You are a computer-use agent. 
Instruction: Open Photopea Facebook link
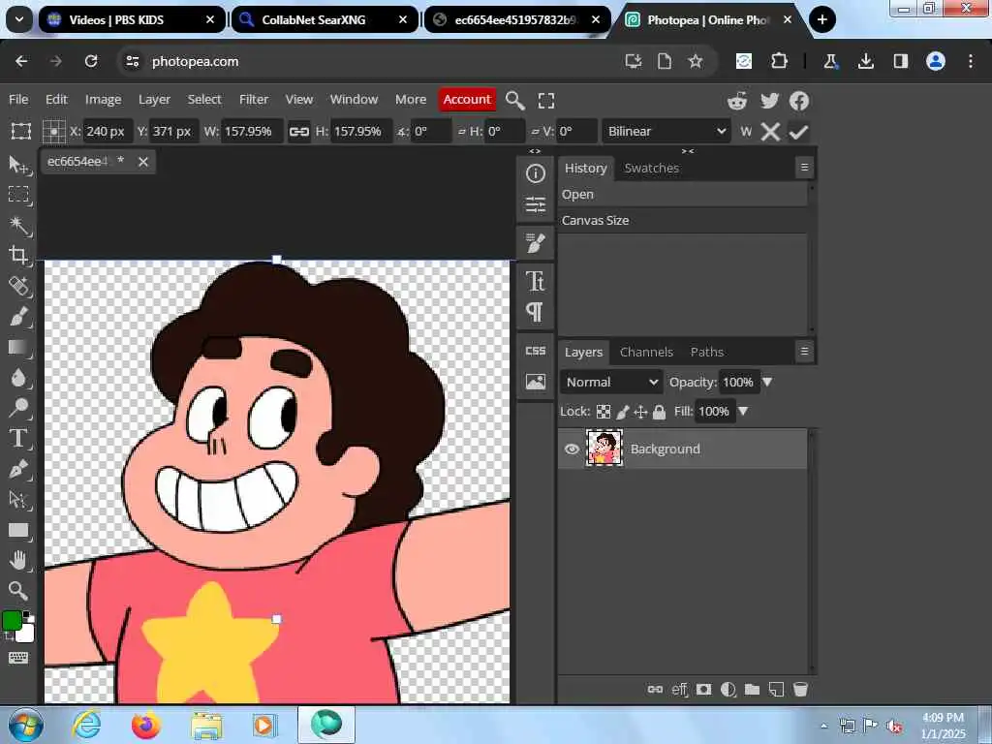pyautogui.click(x=799, y=101)
